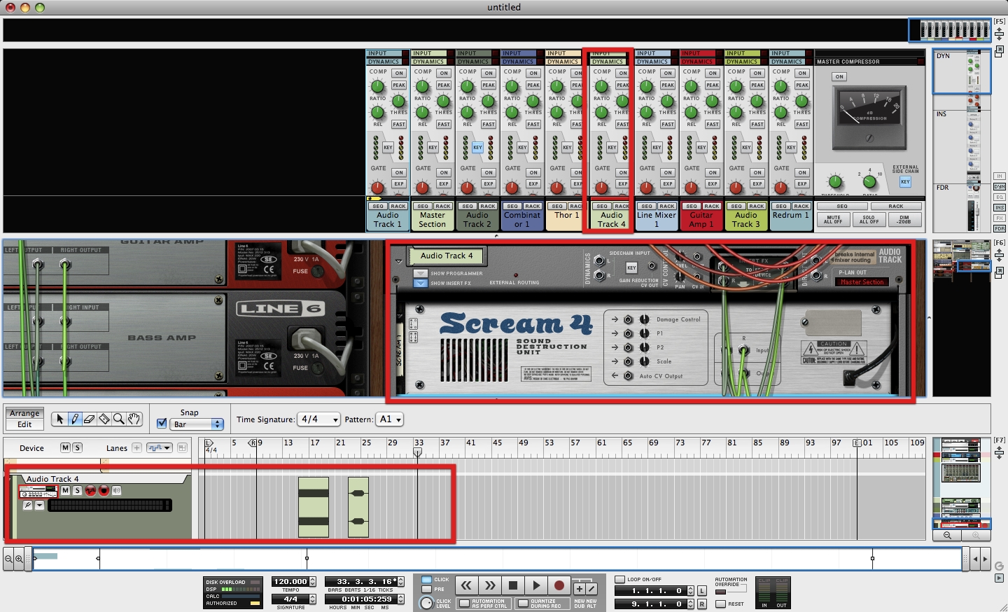Viewport: 1008px width, 612px height.
Task: Click SOLO ALL OFF button
Action: click(x=869, y=220)
